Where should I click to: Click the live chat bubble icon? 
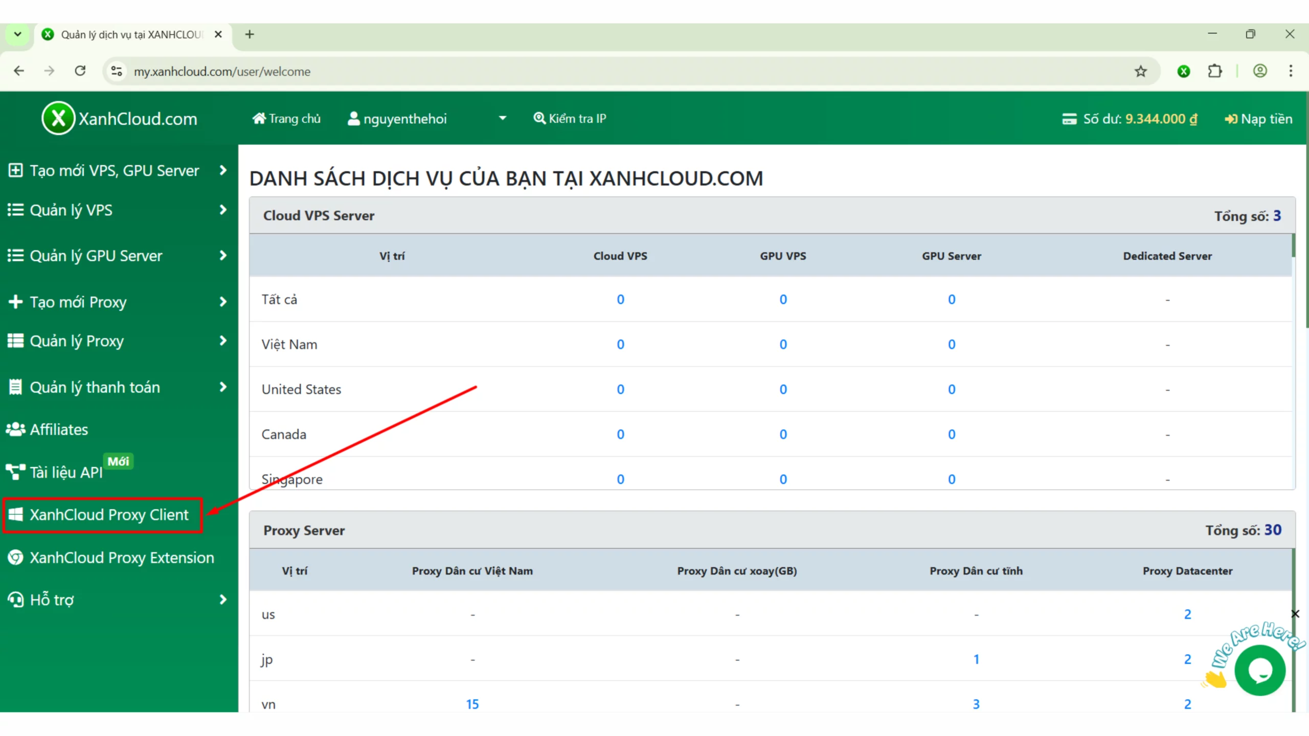coord(1259,671)
